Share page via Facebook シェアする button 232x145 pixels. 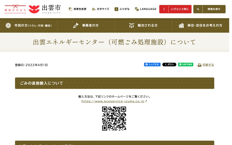pos(152,64)
